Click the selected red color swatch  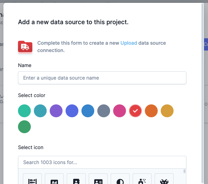(x=135, y=111)
